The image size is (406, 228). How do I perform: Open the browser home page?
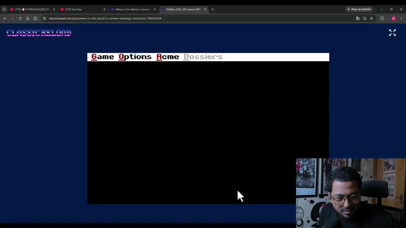pyautogui.click(x=28, y=18)
